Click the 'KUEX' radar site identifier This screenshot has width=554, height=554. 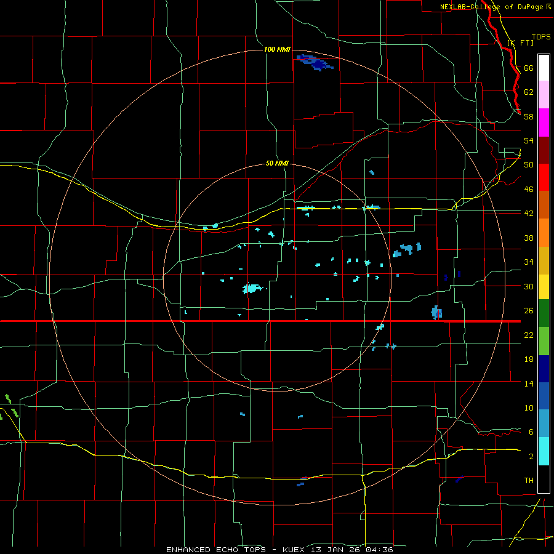[293, 550]
